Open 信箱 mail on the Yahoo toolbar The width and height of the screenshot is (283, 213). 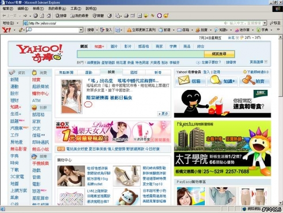coord(183,30)
